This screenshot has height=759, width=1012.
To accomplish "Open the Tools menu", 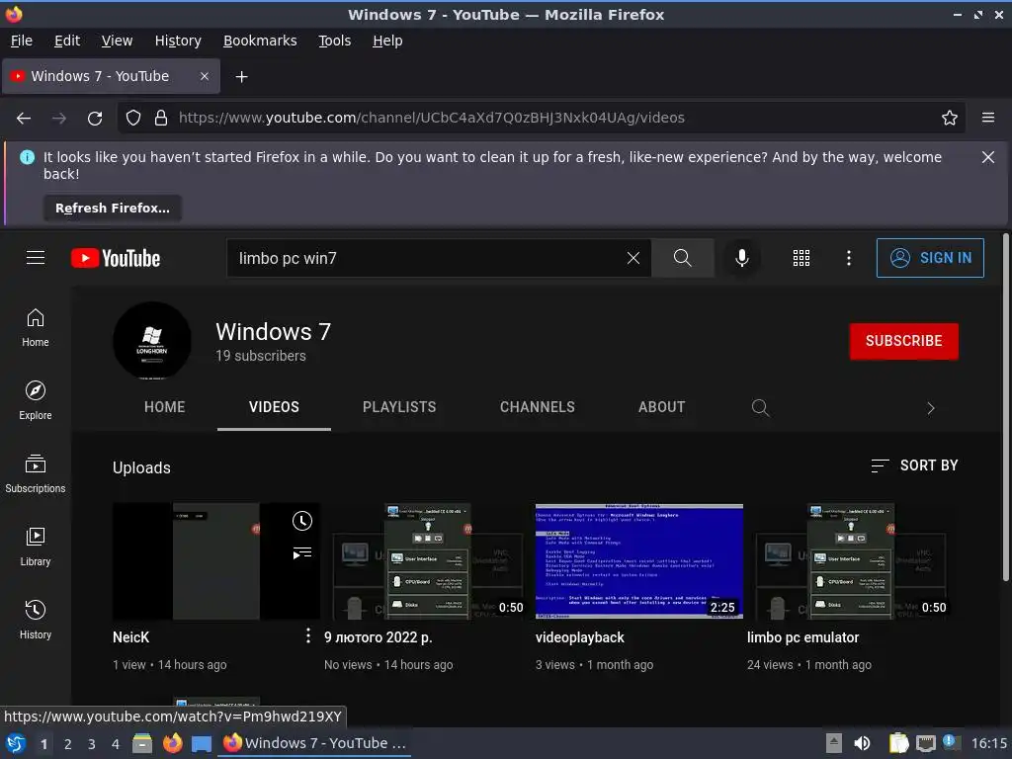I will [x=334, y=41].
